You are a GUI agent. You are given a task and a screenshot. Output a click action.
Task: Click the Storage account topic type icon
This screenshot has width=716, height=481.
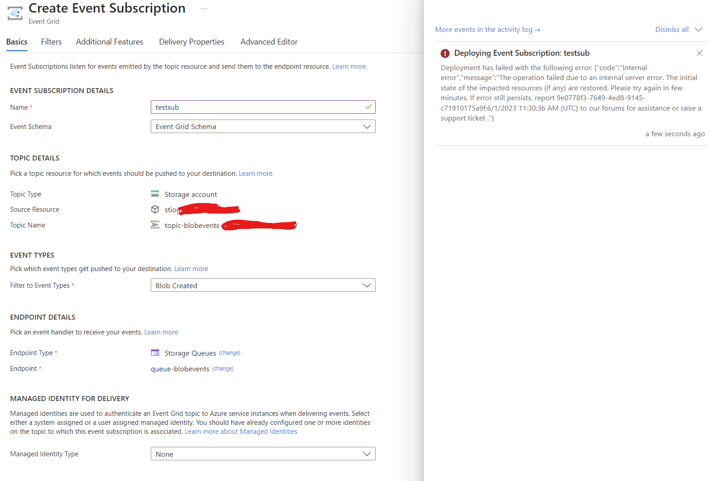click(x=155, y=194)
